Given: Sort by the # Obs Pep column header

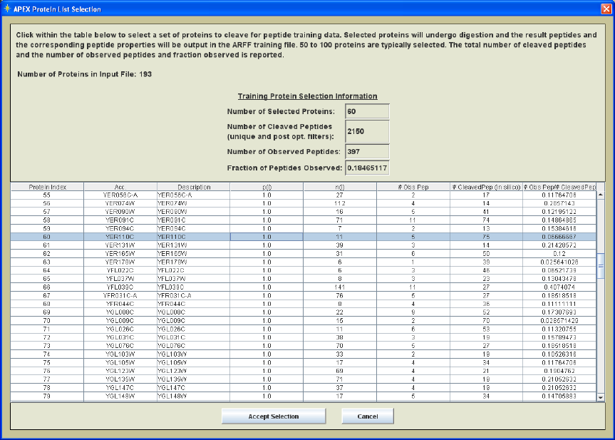Looking at the screenshot, I should (413, 187).
